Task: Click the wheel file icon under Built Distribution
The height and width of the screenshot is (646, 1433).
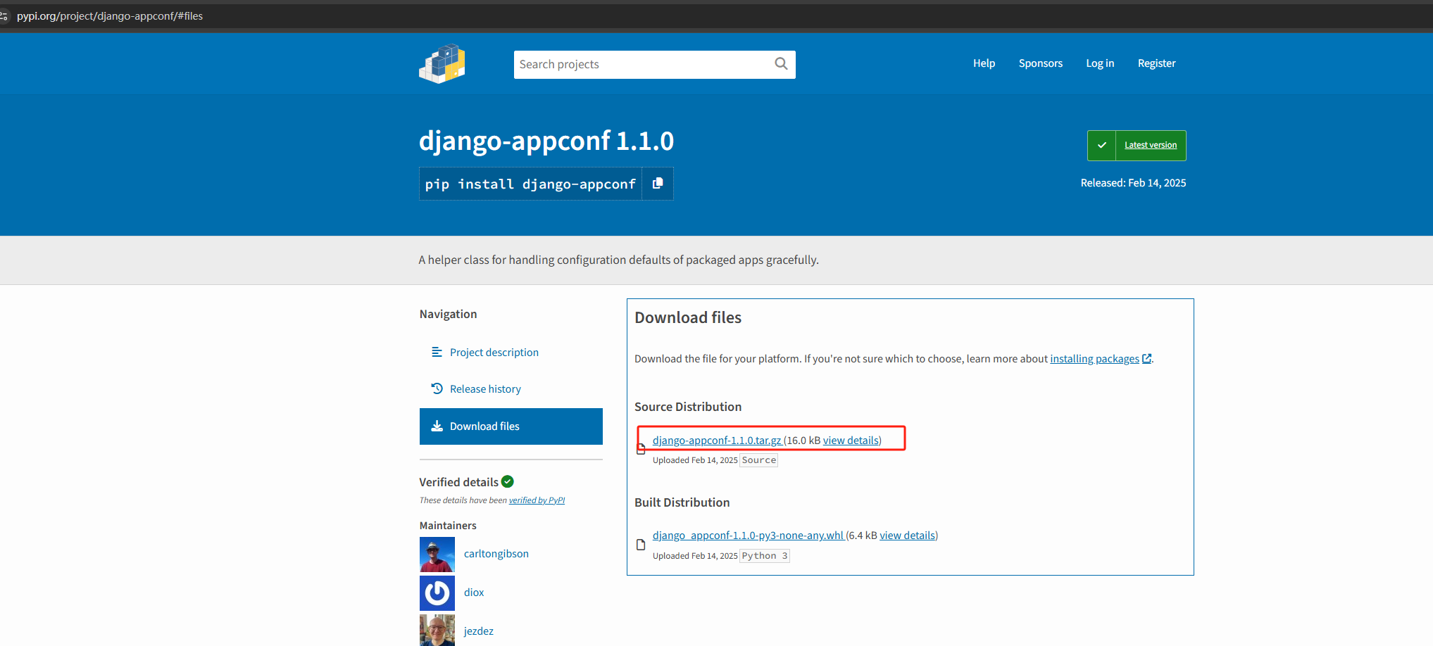Action: coord(641,545)
